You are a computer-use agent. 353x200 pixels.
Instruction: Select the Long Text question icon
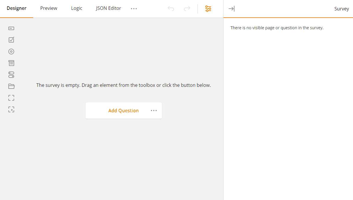[x=11, y=63]
